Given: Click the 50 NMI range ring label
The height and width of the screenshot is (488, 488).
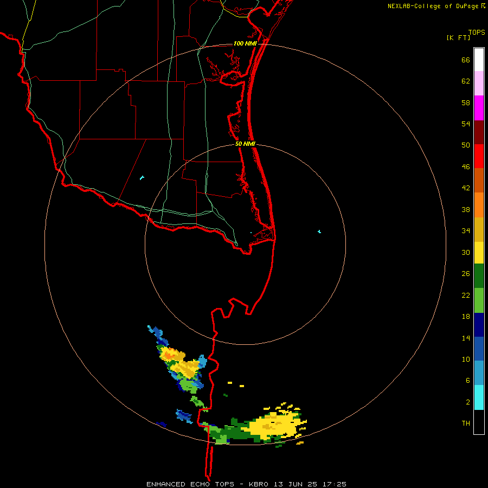Looking at the screenshot, I should [x=245, y=144].
